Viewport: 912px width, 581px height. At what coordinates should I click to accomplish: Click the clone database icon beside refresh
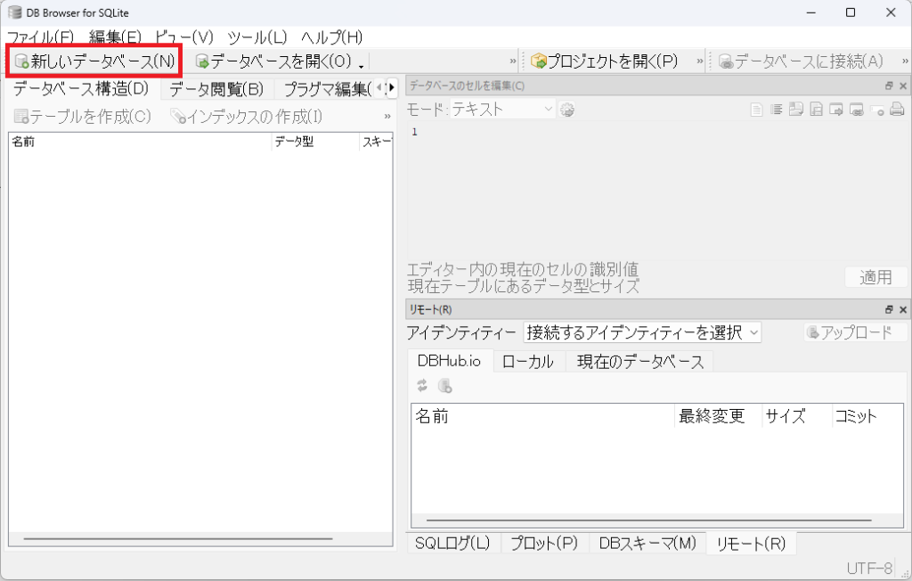click(445, 385)
